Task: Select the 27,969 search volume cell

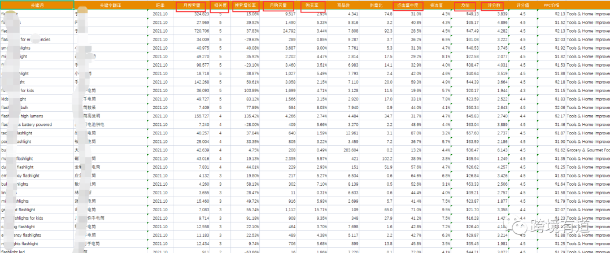Action: click(191, 23)
